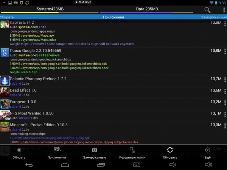Select the top Приложения tab
Image resolution: width=227 pixels, height=170 pixels.
pyautogui.click(x=113, y=17)
